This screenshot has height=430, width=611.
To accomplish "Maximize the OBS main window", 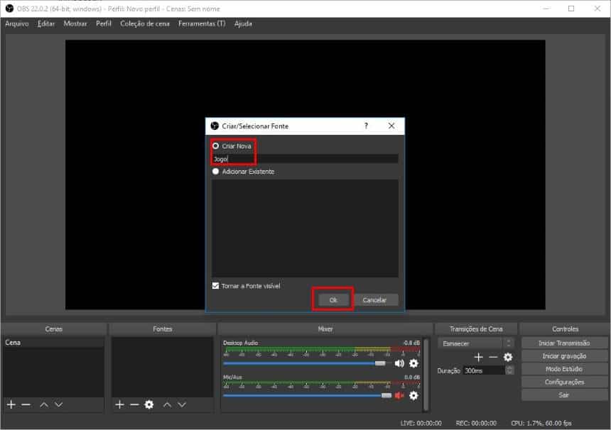I will (571, 9).
